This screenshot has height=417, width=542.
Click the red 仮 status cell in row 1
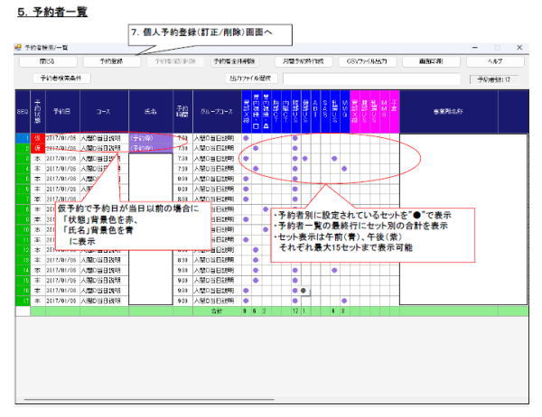coord(38,138)
